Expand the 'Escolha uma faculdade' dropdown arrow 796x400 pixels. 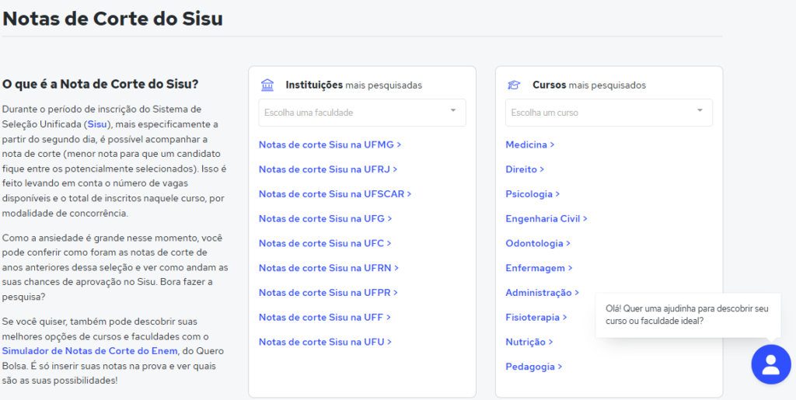tap(453, 111)
